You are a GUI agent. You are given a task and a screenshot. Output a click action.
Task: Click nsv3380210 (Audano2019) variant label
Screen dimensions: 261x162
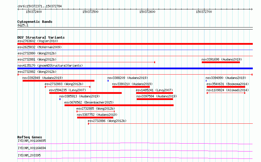(132, 84)
